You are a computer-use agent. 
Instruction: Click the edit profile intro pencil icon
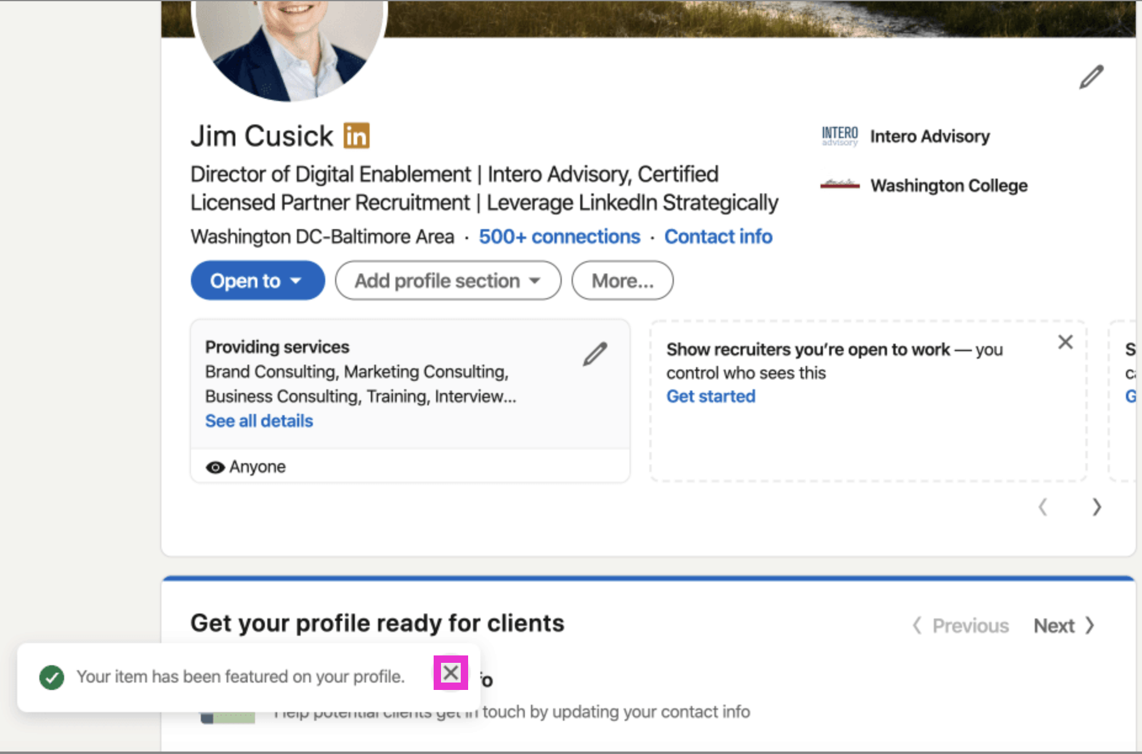tap(1091, 77)
